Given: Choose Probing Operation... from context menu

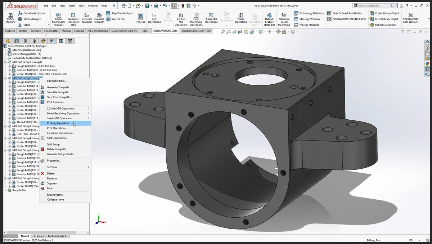Looking at the screenshot, I should tap(65, 123).
